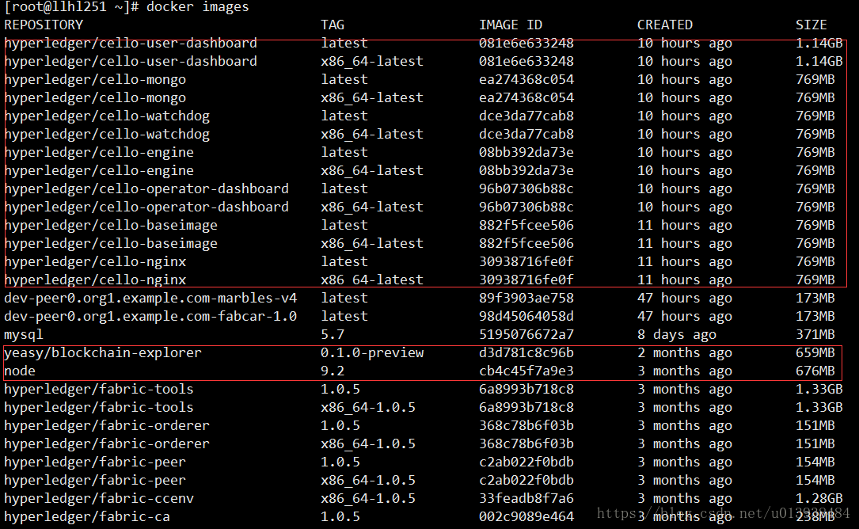This screenshot has width=859, height=529.
Task: Click the mysql tag 5.7
Action: pos(333,334)
